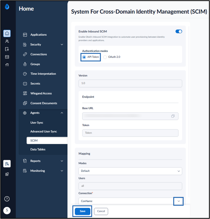Viewport: 210px width, 219px height.
Task: Click the Users field showing all
Action: [130, 186]
